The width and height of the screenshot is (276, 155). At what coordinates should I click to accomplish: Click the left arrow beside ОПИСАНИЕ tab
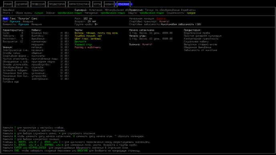click(116, 4)
